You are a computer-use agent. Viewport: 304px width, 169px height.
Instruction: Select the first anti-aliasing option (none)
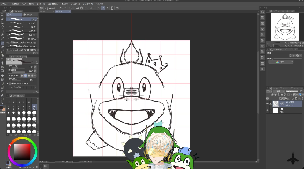click(x=22, y=76)
